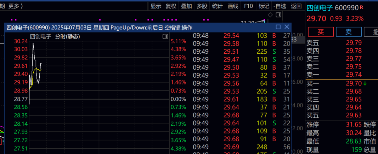Select 卖四 ask price 29.78
Screen dimensions: 378x154
point(354,51)
